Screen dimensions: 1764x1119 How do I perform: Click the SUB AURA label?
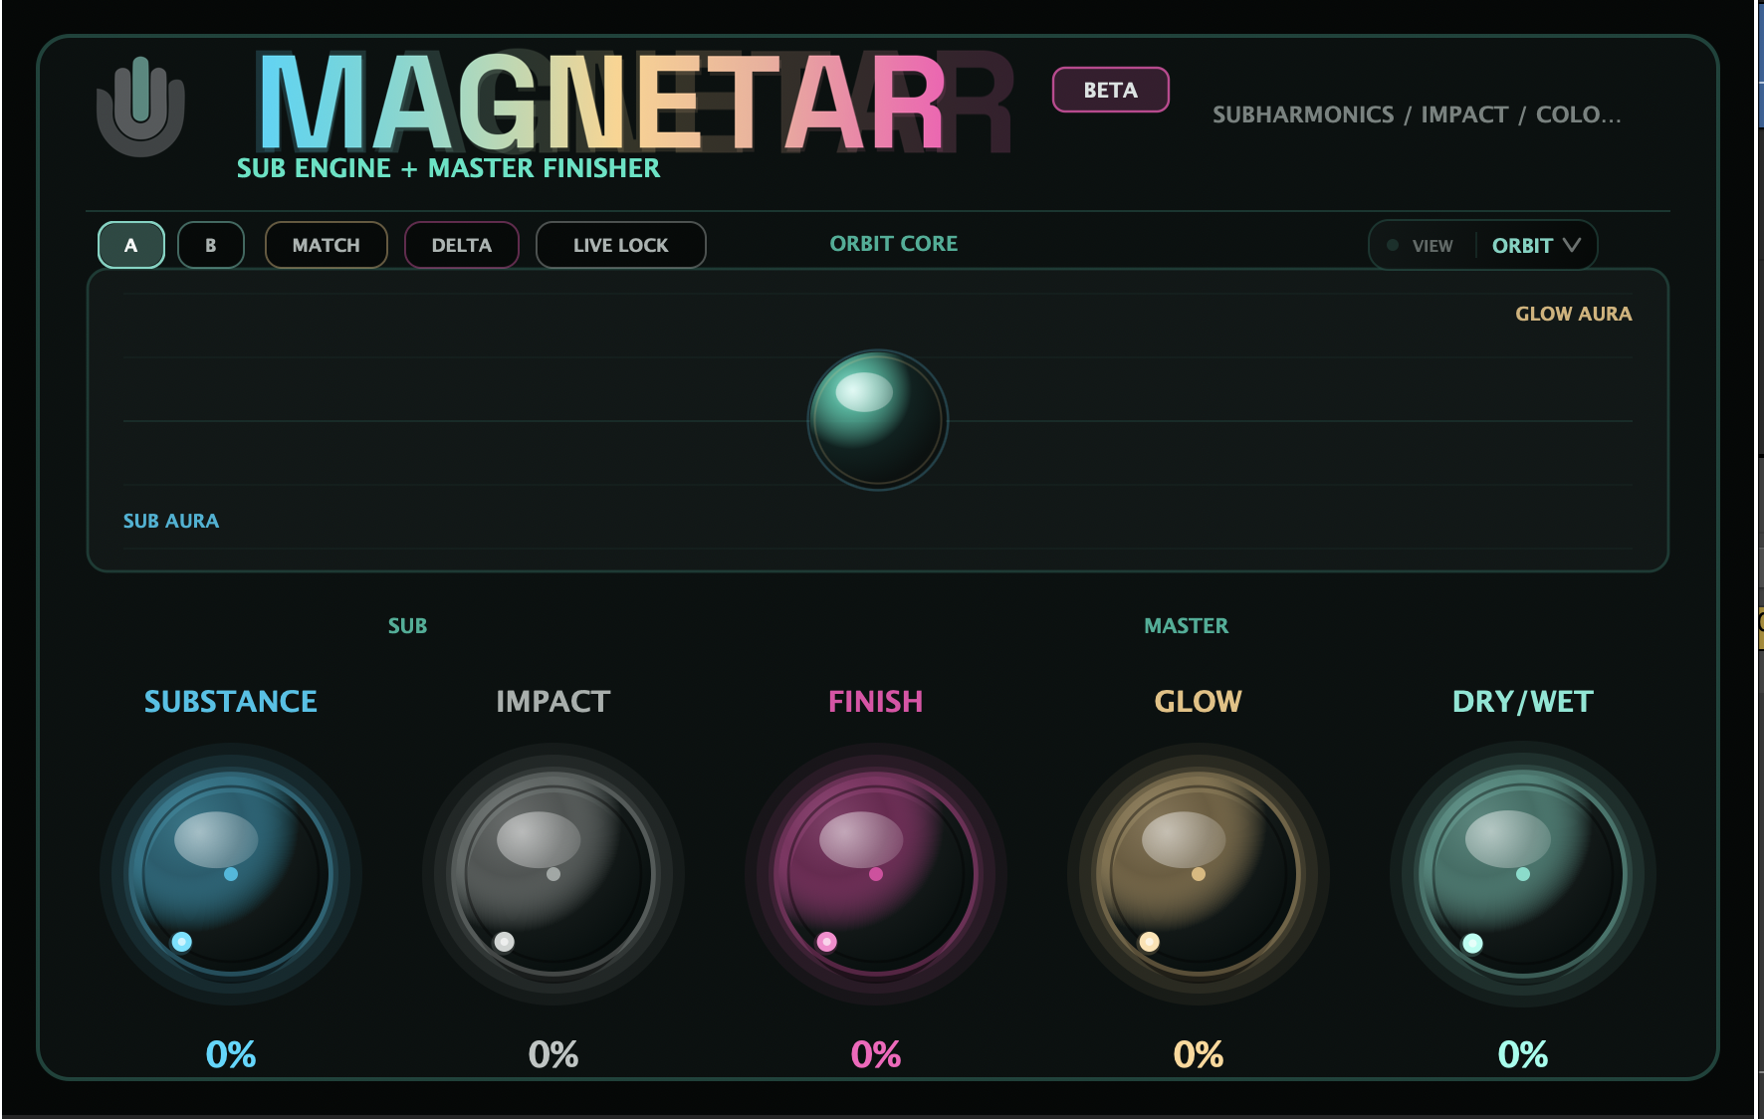pyautogui.click(x=171, y=521)
